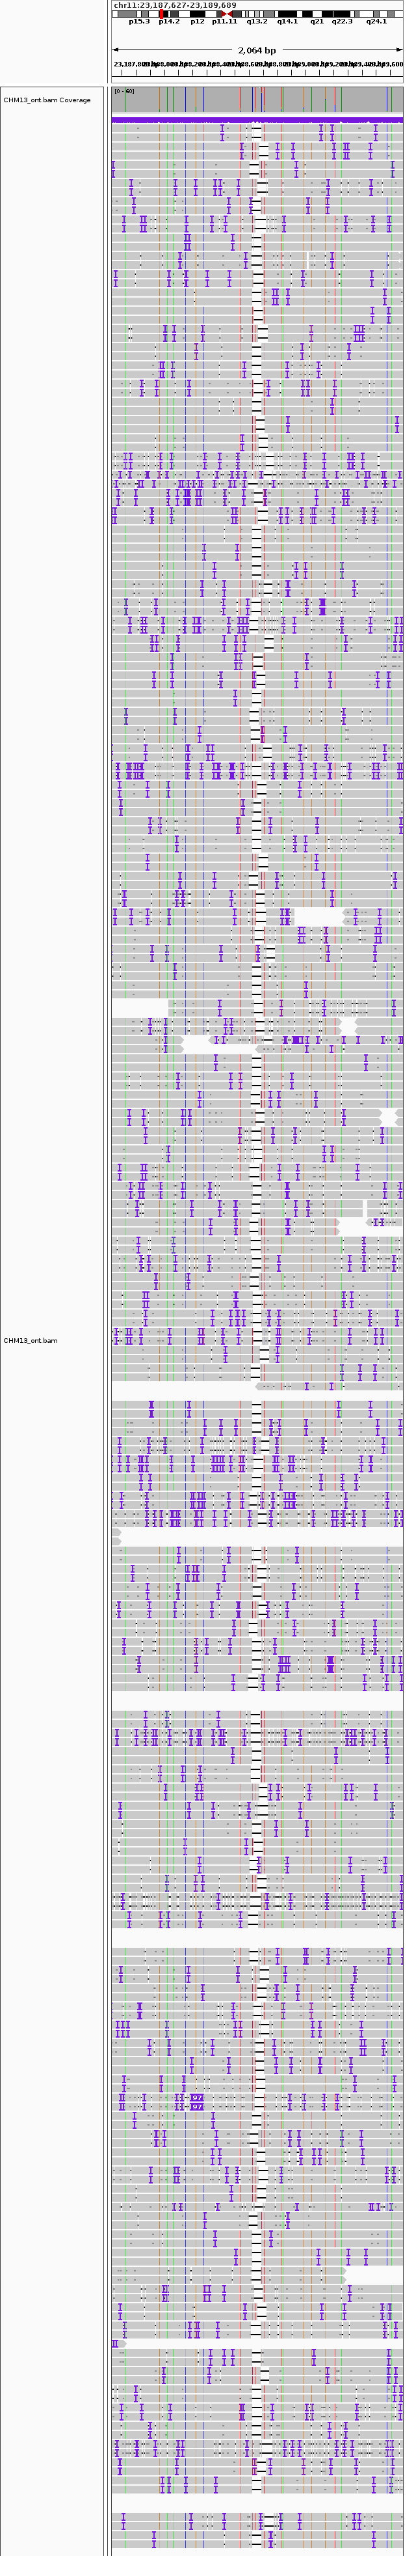Select the CHM13_ont.bam Coverage track name
The height and width of the screenshot is (2556, 416).
pyautogui.click(x=47, y=100)
